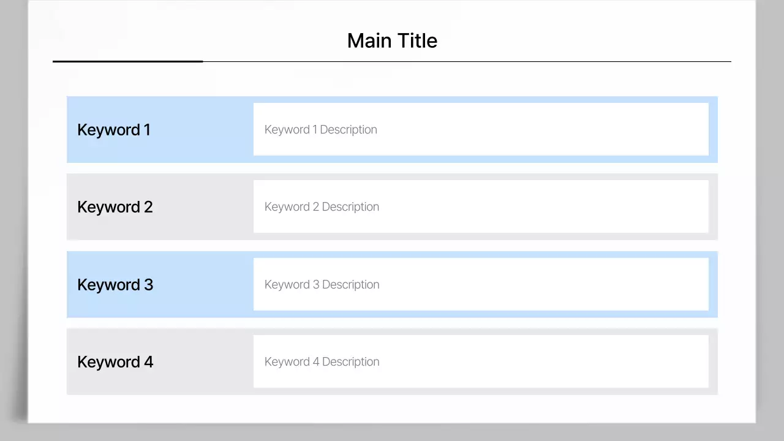This screenshot has width=784, height=441.
Task: Click the Main Title heading text
Action: coord(392,41)
